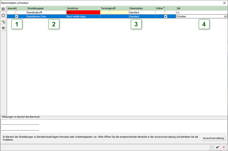228x151 pixels.
Task: Click the Stammdaten column header
Action: pyautogui.click(x=141, y=8)
